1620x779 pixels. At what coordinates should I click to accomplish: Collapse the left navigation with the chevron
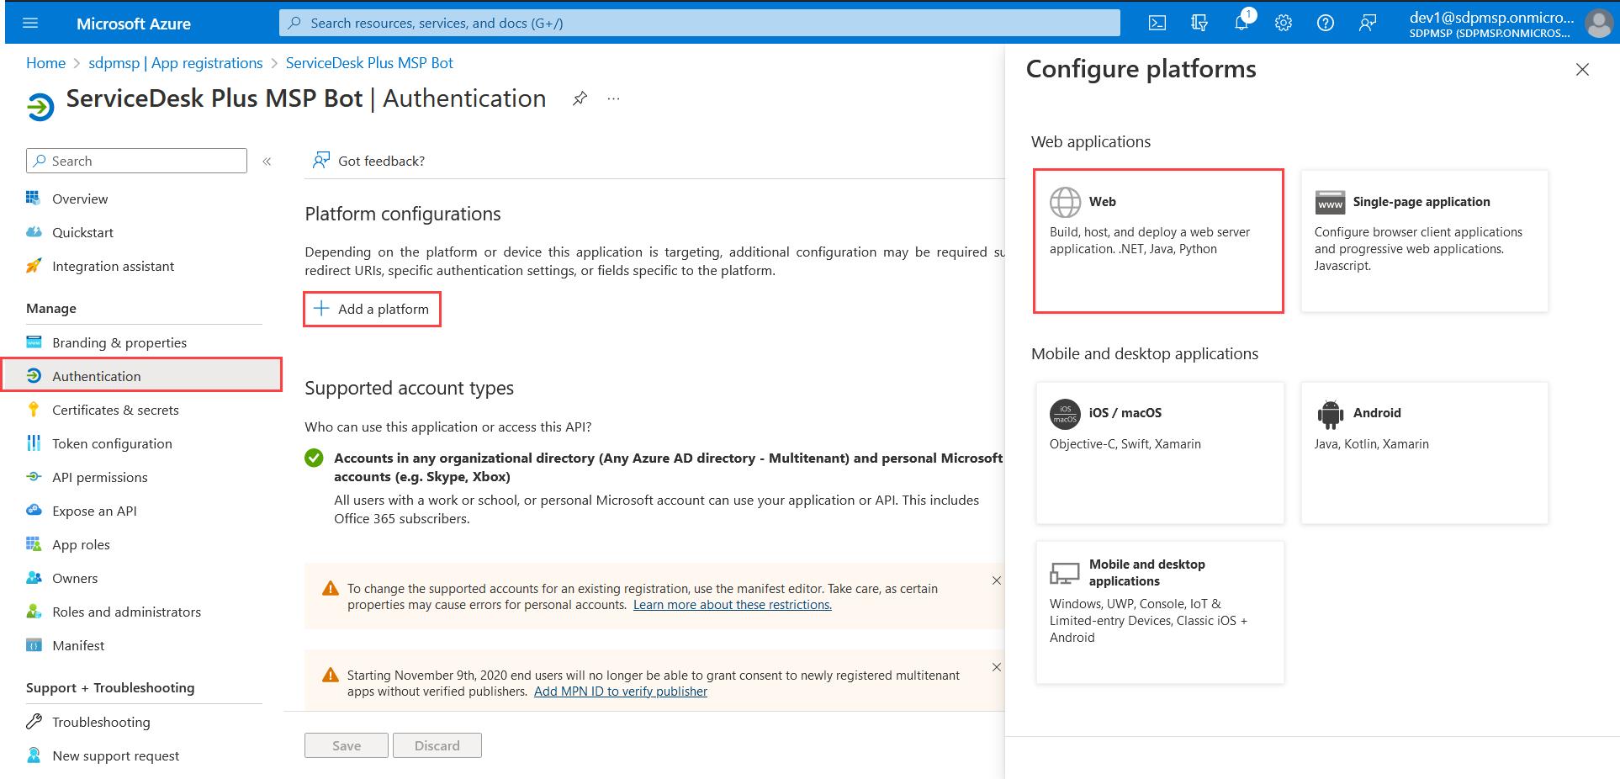tap(267, 161)
